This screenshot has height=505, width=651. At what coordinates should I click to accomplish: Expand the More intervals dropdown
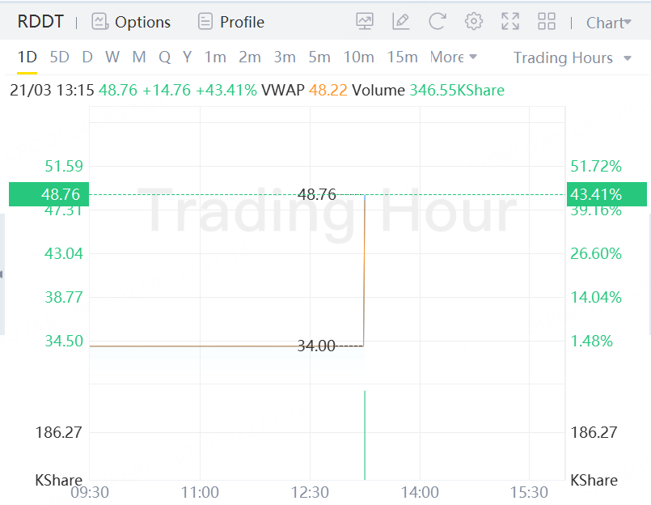point(454,57)
